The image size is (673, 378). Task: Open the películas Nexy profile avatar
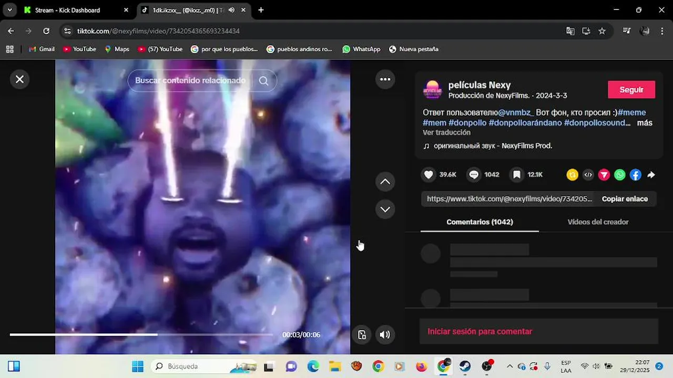(x=433, y=90)
